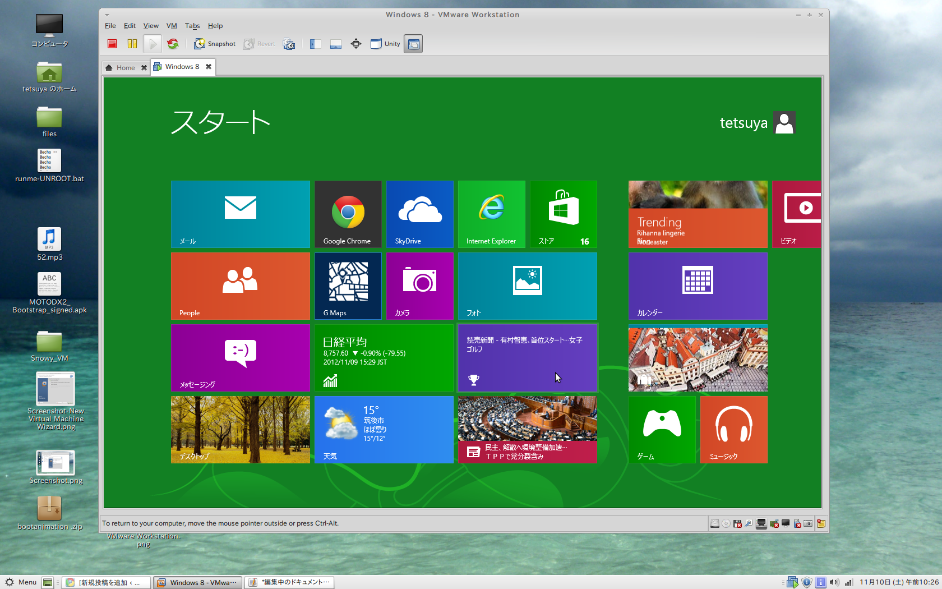The image size is (942, 589).
Task: Open the People tile
Action: [x=241, y=286]
